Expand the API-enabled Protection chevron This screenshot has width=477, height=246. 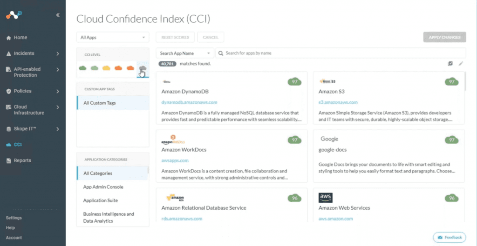tap(57, 70)
